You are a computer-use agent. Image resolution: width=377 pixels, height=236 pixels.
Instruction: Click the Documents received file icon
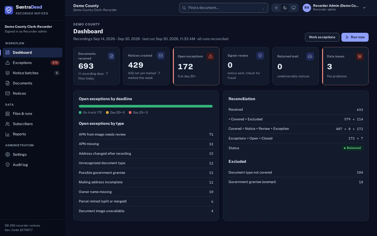click(x=112, y=56)
